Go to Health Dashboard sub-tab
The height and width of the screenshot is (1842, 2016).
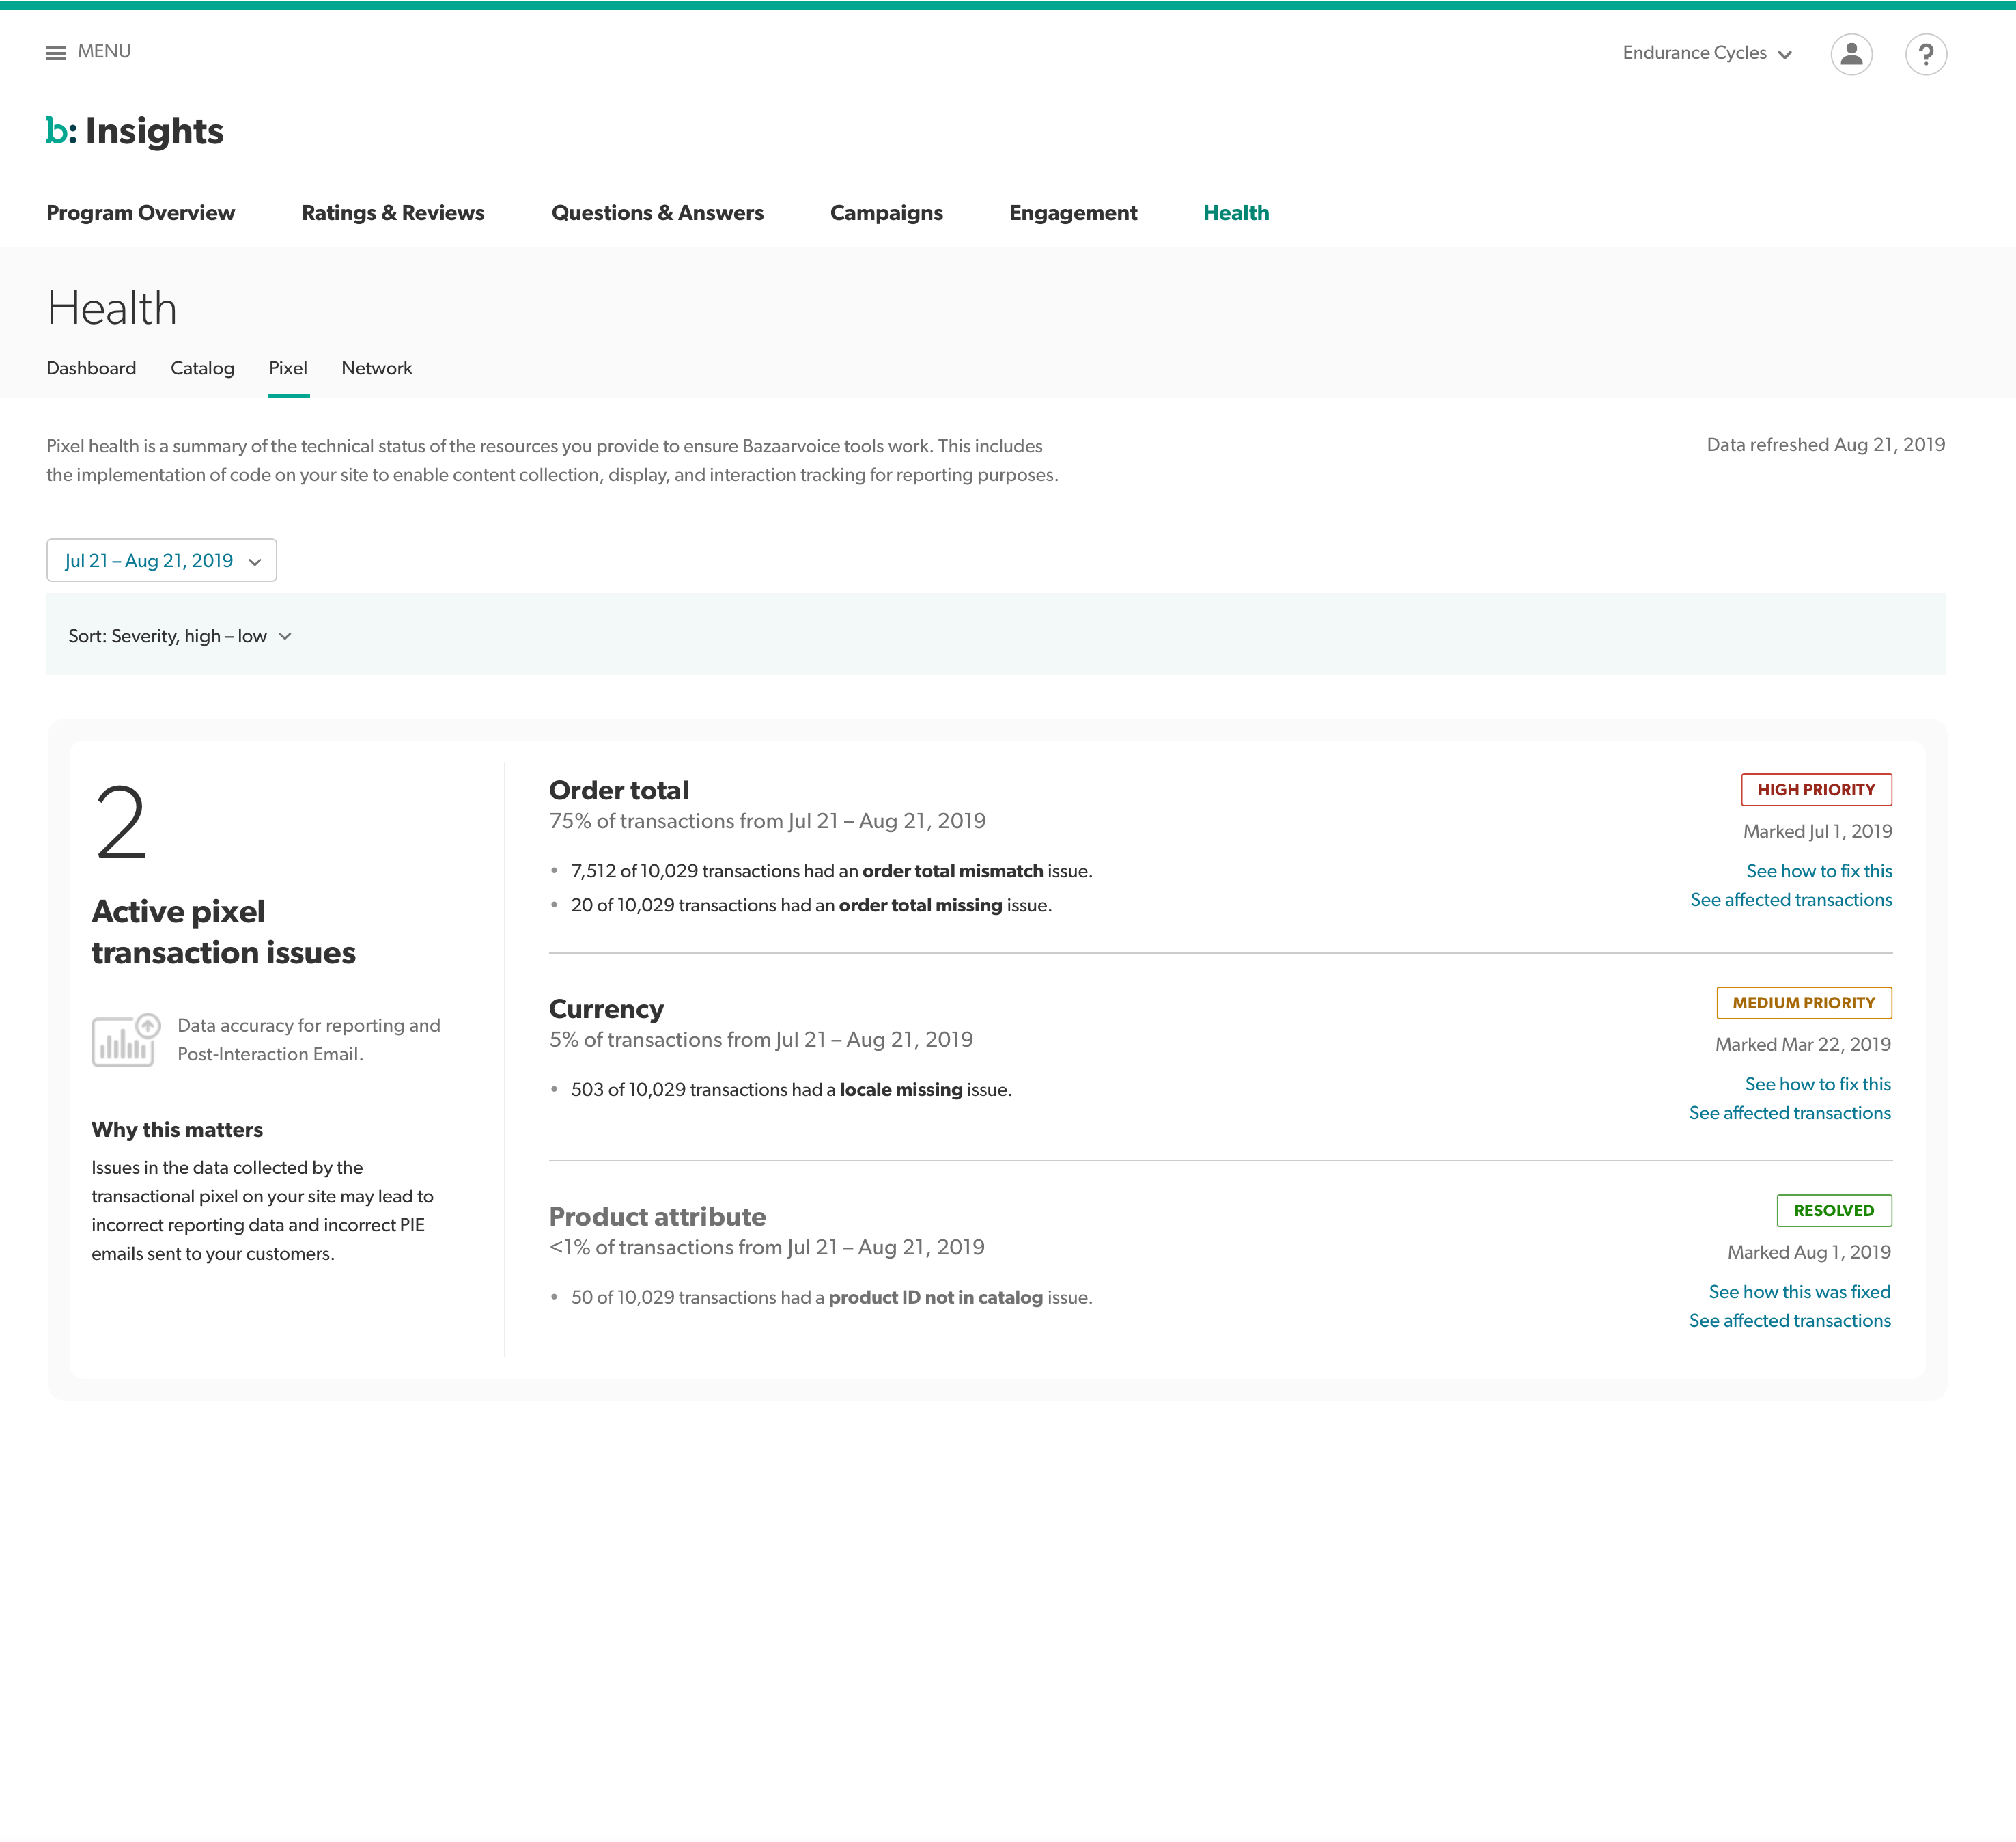[x=91, y=368]
